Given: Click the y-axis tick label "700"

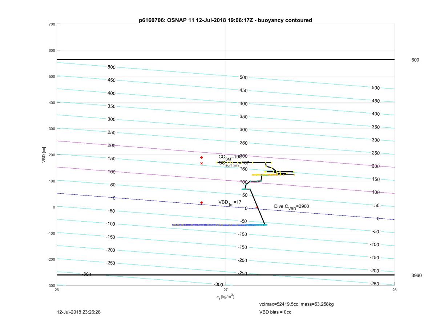Looking at the screenshot, I should (x=51, y=24).
